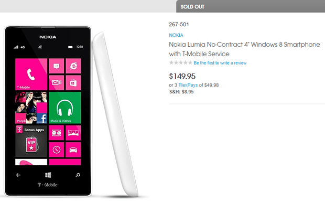Open the green Music & Videos tile

pos(65,108)
